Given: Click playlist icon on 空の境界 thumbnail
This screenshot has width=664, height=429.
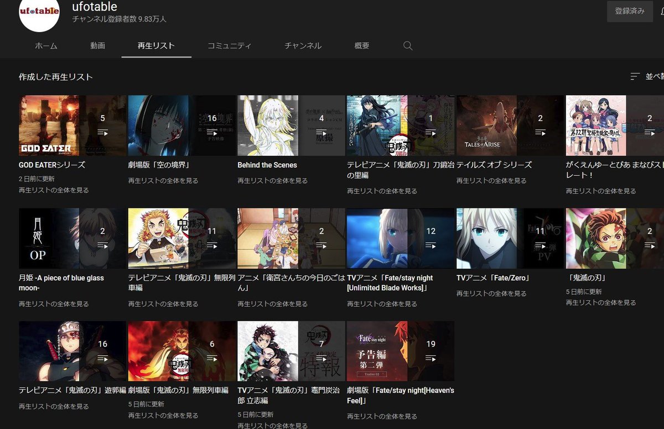Looking at the screenshot, I should click(x=212, y=133).
